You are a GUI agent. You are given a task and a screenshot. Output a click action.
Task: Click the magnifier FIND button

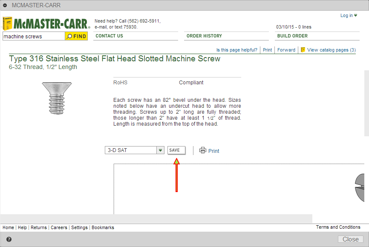[76, 36]
